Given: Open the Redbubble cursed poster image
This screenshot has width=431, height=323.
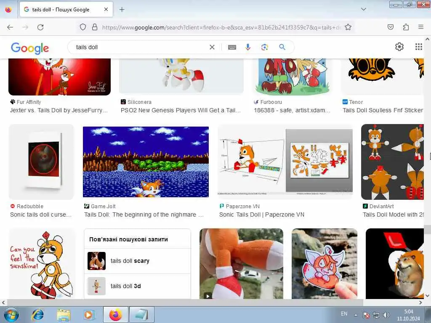Looking at the screenshot, I should coord(41,162).
